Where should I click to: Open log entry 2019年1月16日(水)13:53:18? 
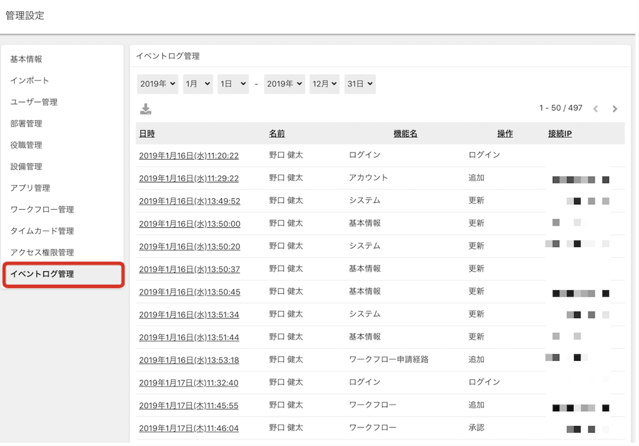pyautogui.click(x=189, y=360)
